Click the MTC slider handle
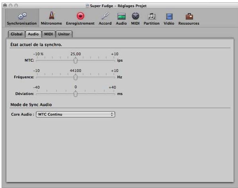Viewport: 238px width, 188px height. pos(76,60)
